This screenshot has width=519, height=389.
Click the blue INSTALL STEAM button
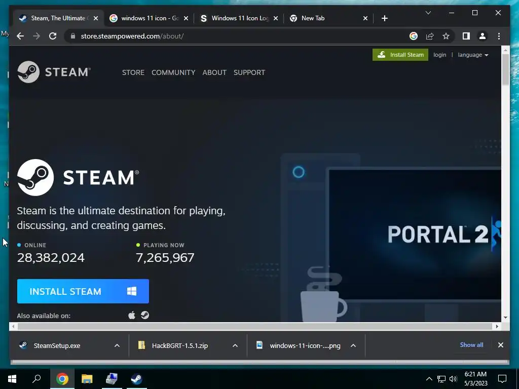pos(83,291)
